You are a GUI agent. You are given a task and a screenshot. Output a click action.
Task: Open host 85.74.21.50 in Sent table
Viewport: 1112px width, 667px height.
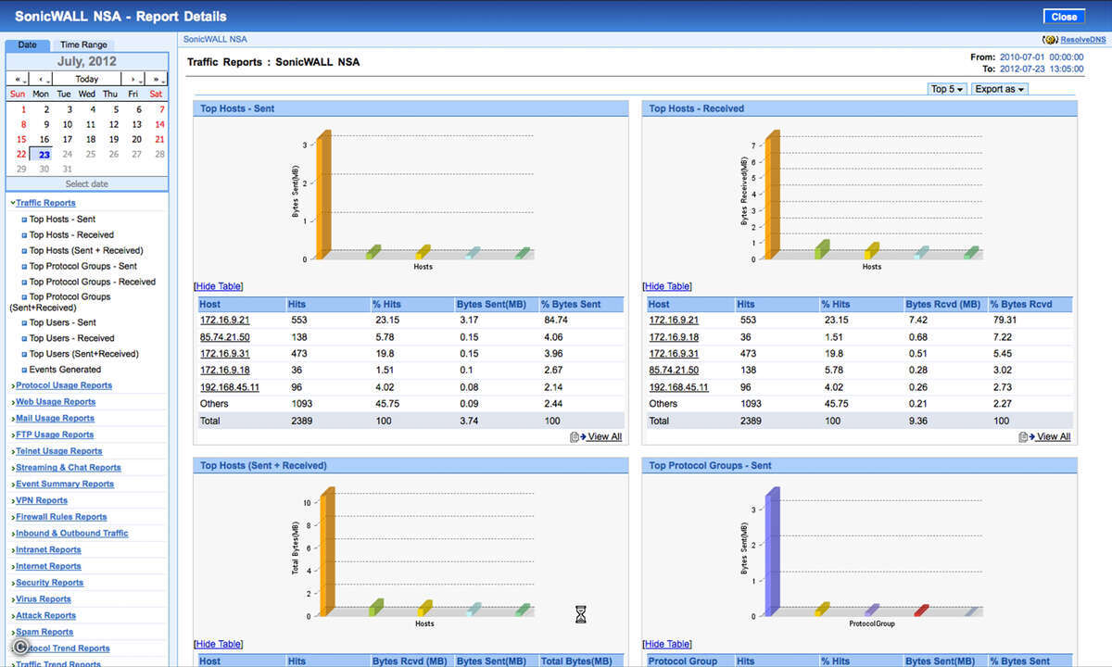[x=224, y=337]
